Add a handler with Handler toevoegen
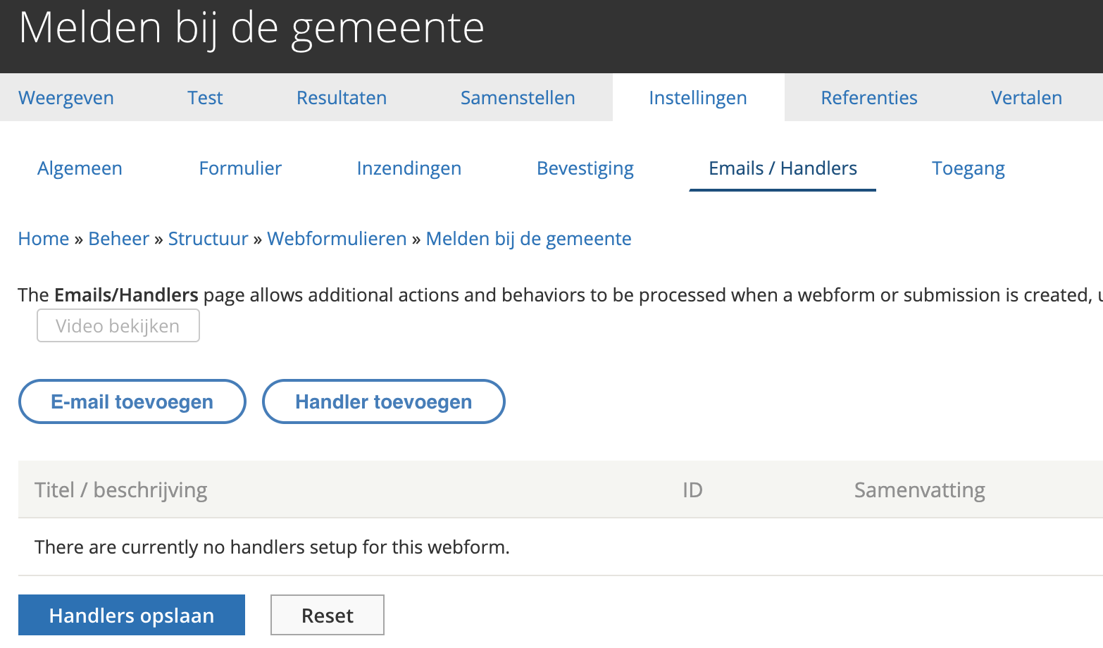Image resolution: width=1103 pixels, height=648 pixels. (x=383, y=401)
